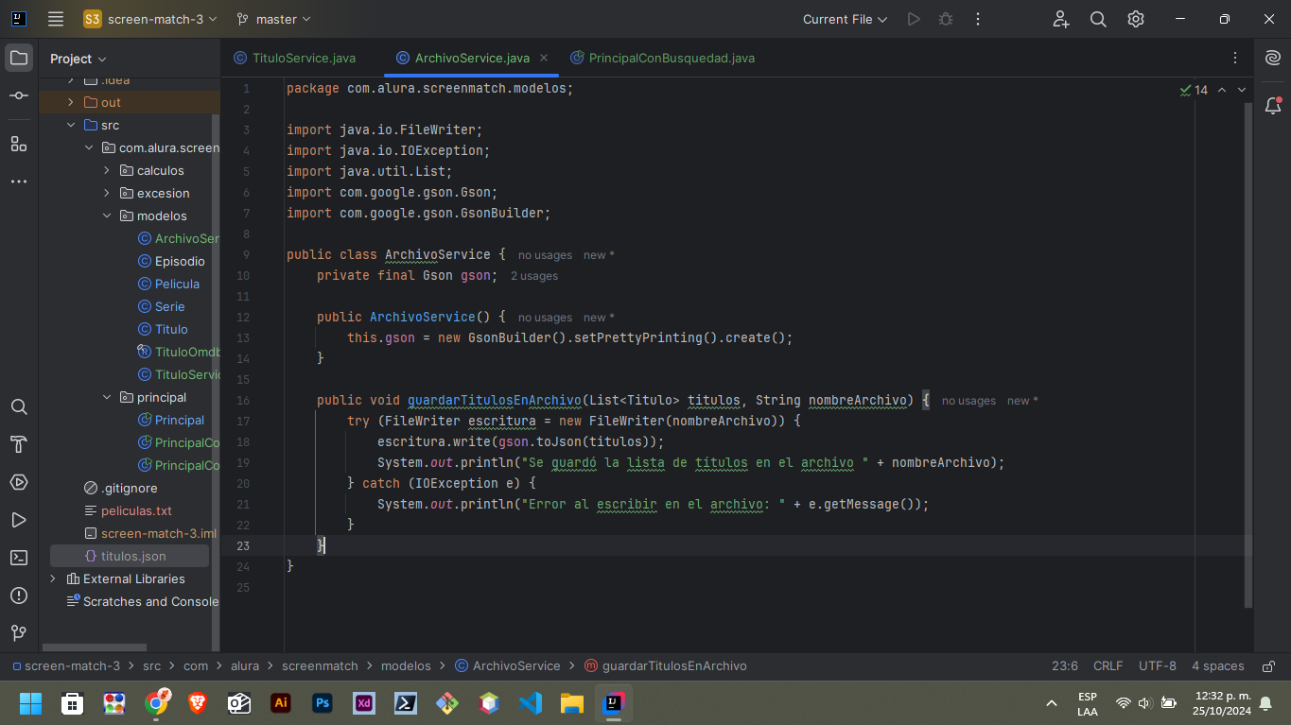Open the Problems tool window
The image size is (1291, 725).
19,596
